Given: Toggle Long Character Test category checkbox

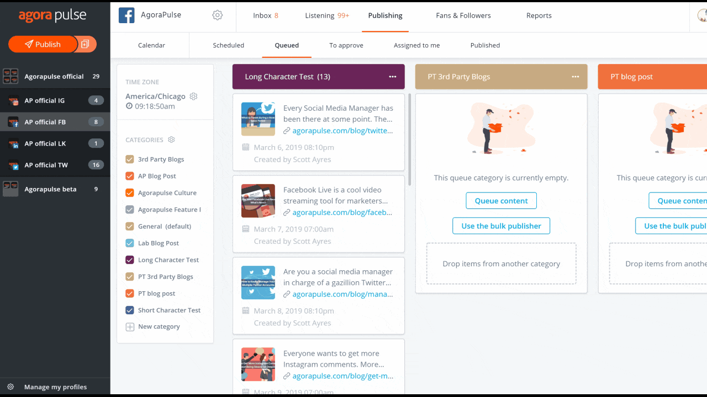Looking at the screenshot, I should 130,260.
